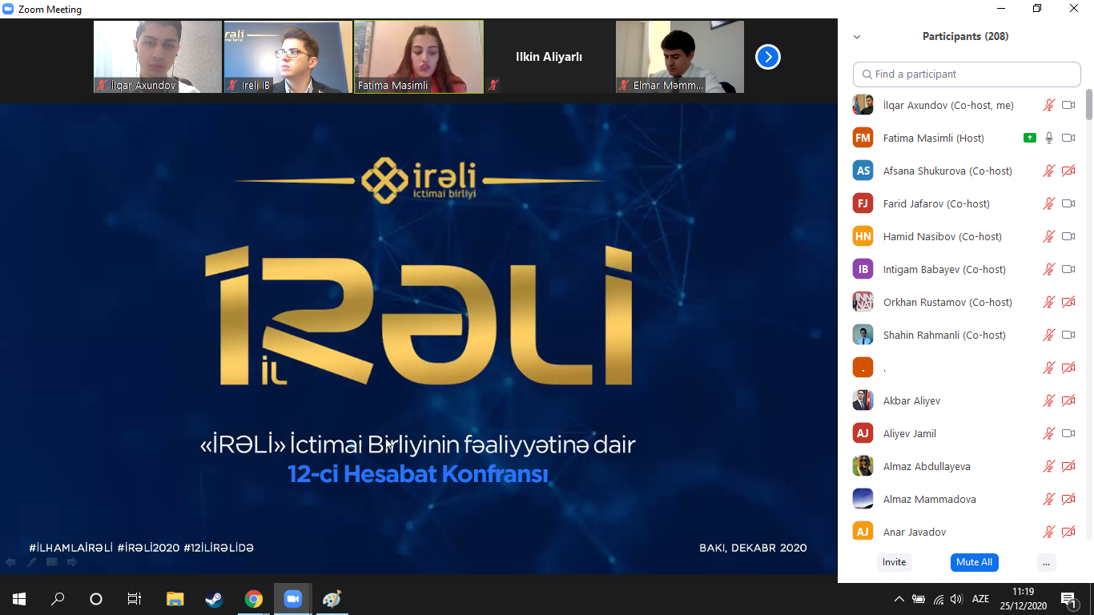Click Akbar Aliyev's muted microphone icon

pos(1048,400)
